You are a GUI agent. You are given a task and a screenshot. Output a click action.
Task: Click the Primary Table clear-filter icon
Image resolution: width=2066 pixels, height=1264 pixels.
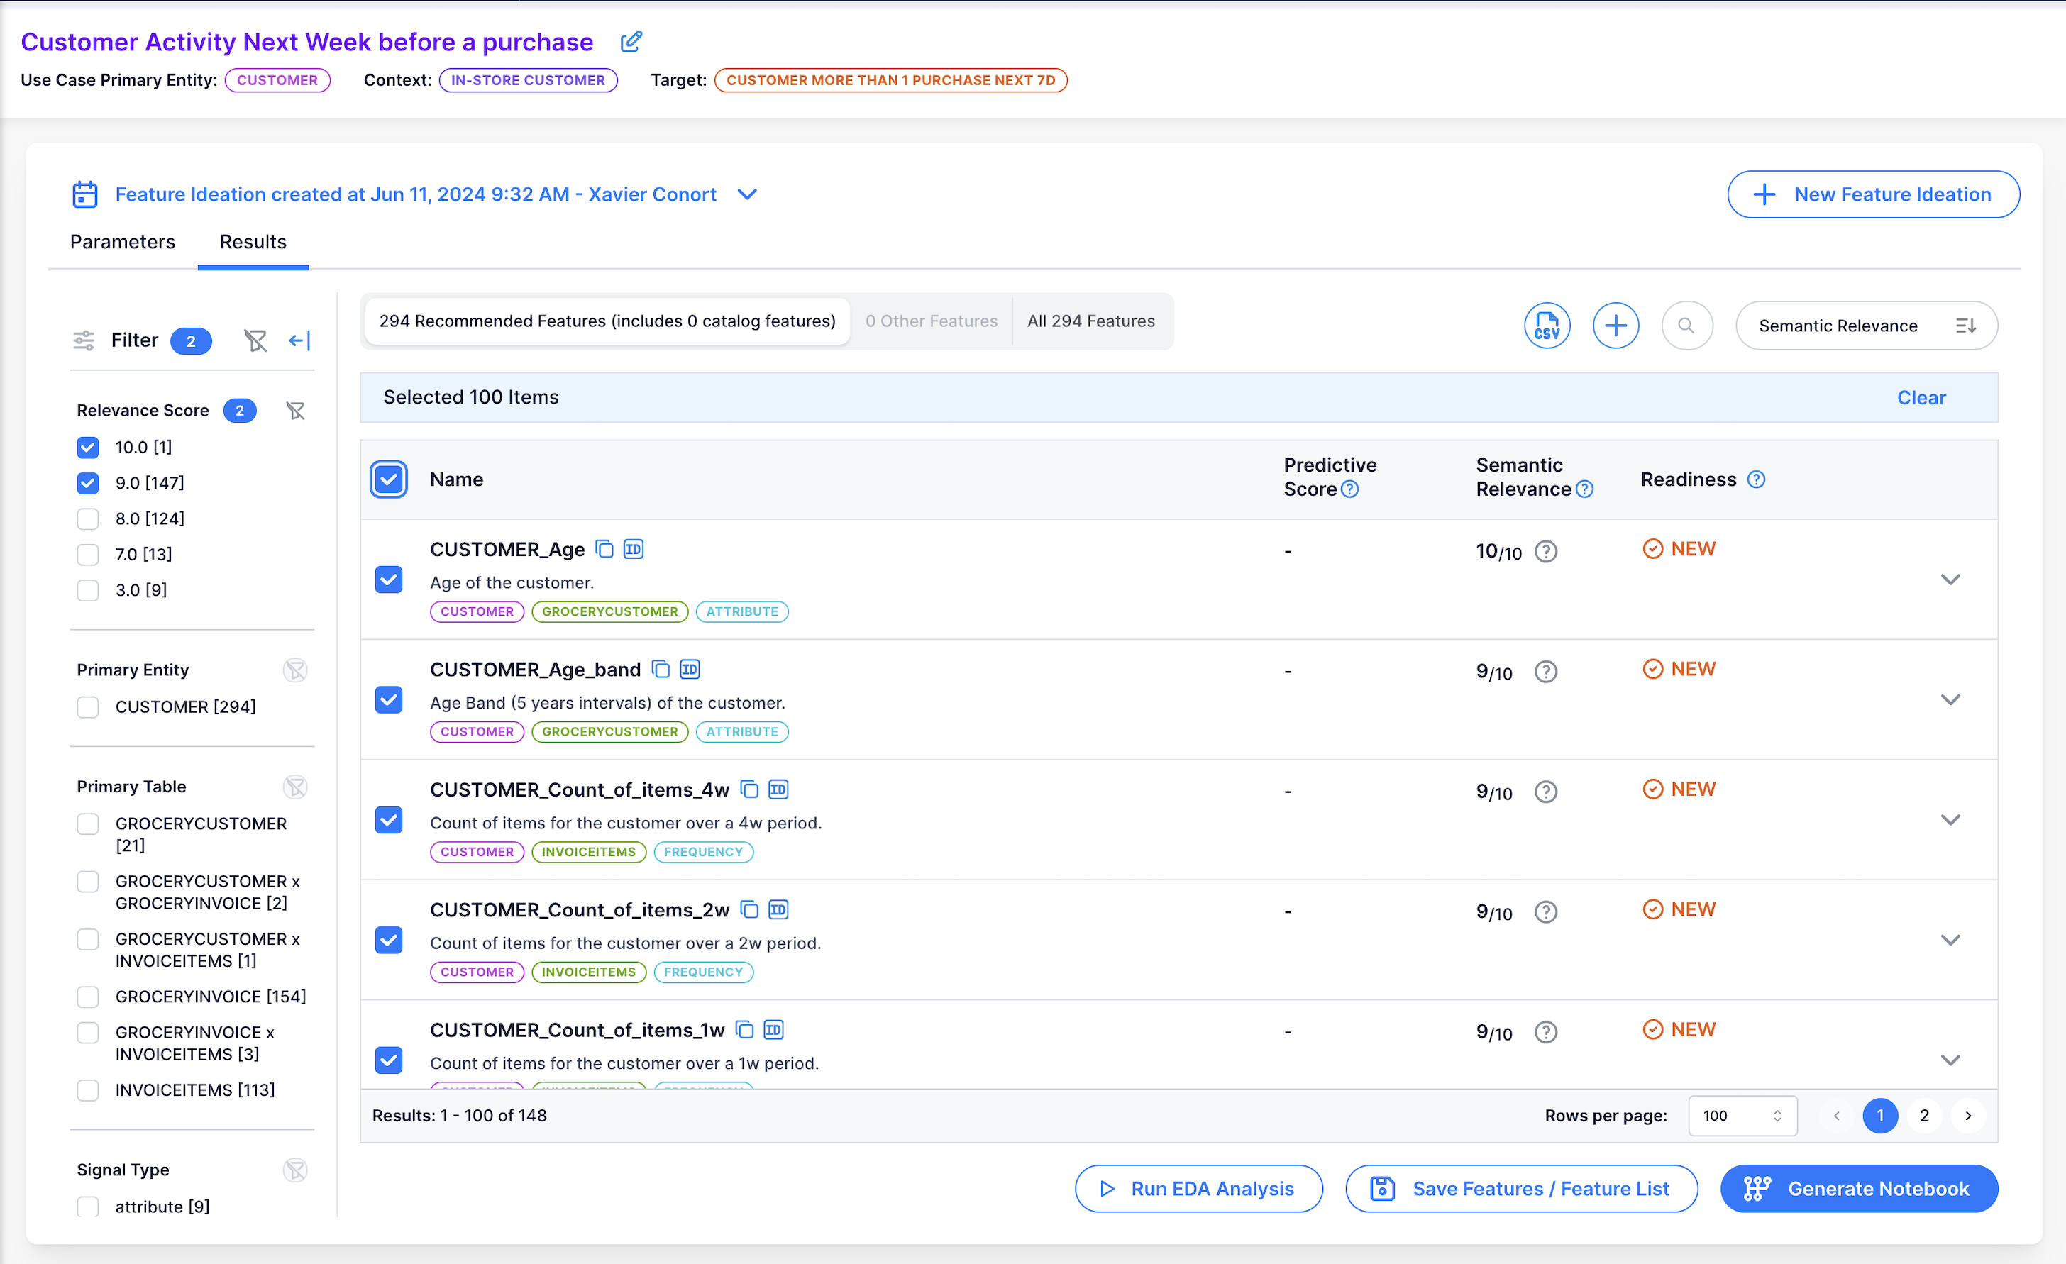point(295,786)
